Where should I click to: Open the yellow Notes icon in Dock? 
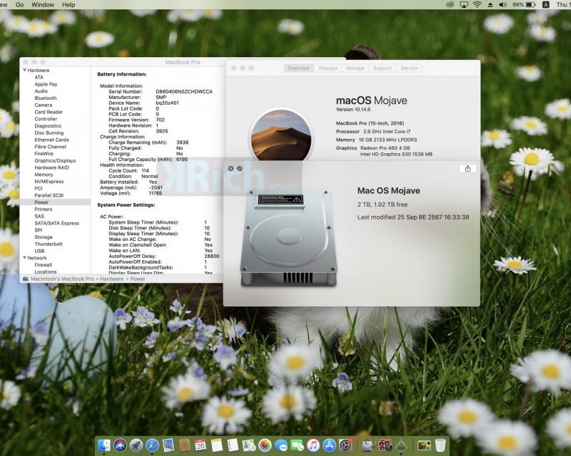217,445
